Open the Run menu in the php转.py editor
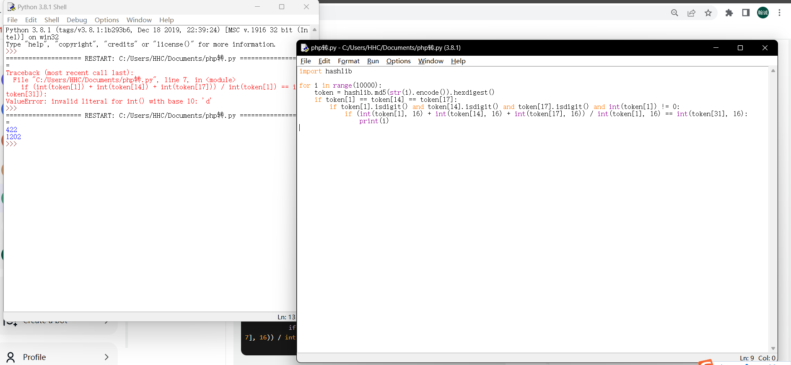Screen dimensions: 791x365 373,61
